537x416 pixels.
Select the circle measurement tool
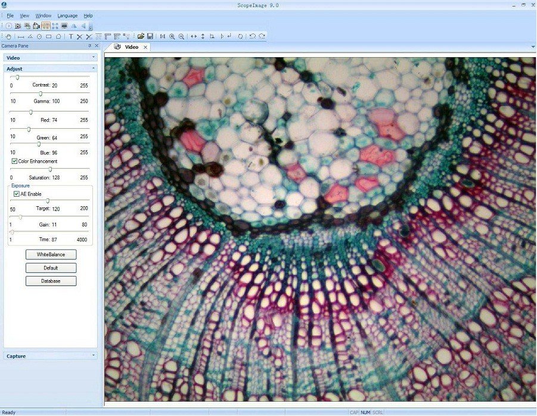39,36
